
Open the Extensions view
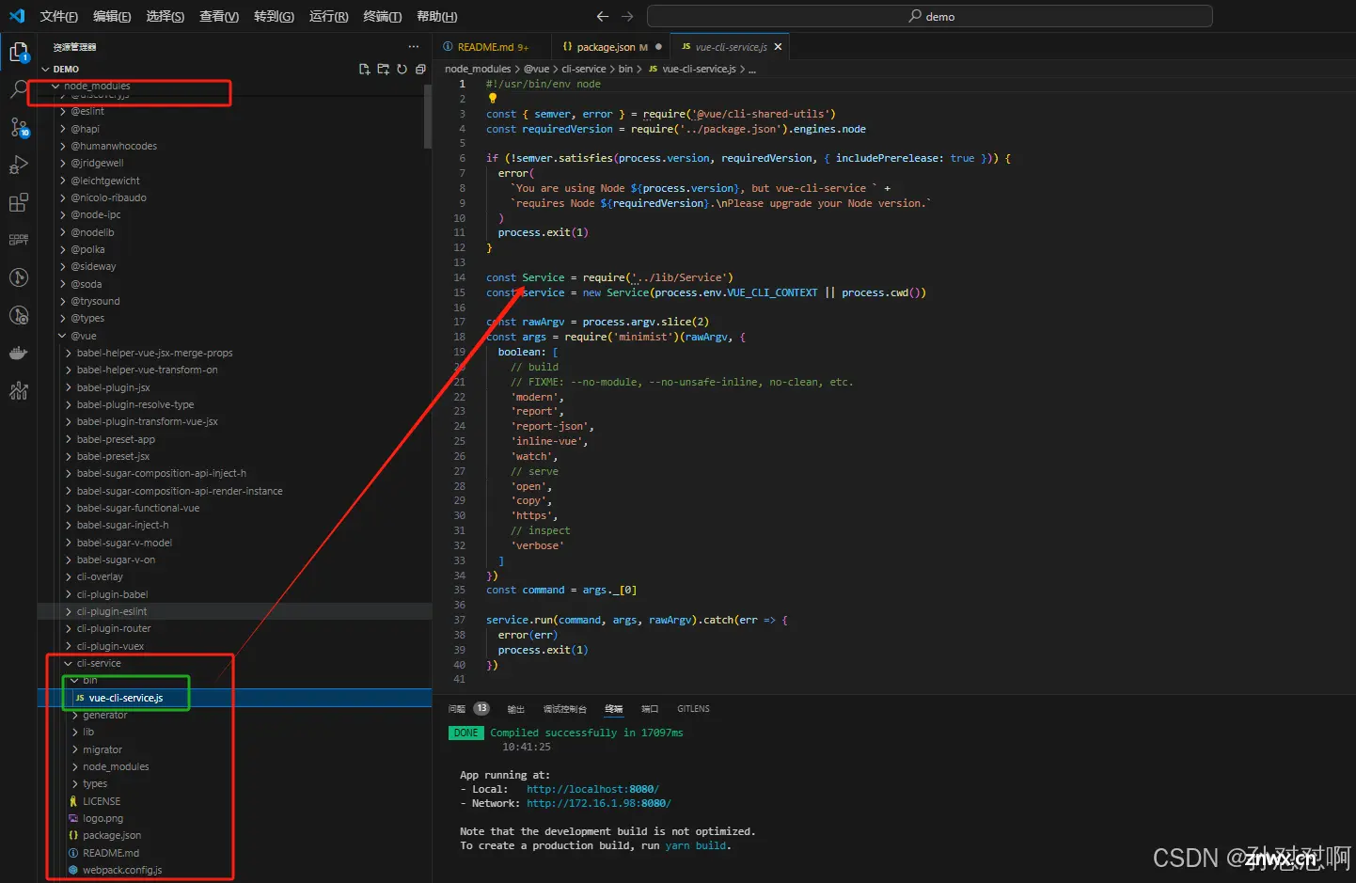19,203
